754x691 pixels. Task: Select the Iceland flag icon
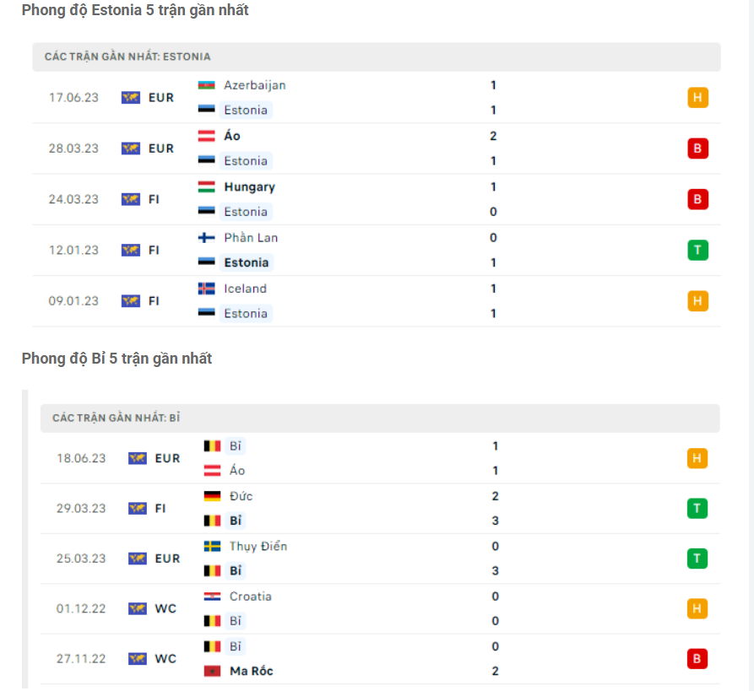click(208, 288)
